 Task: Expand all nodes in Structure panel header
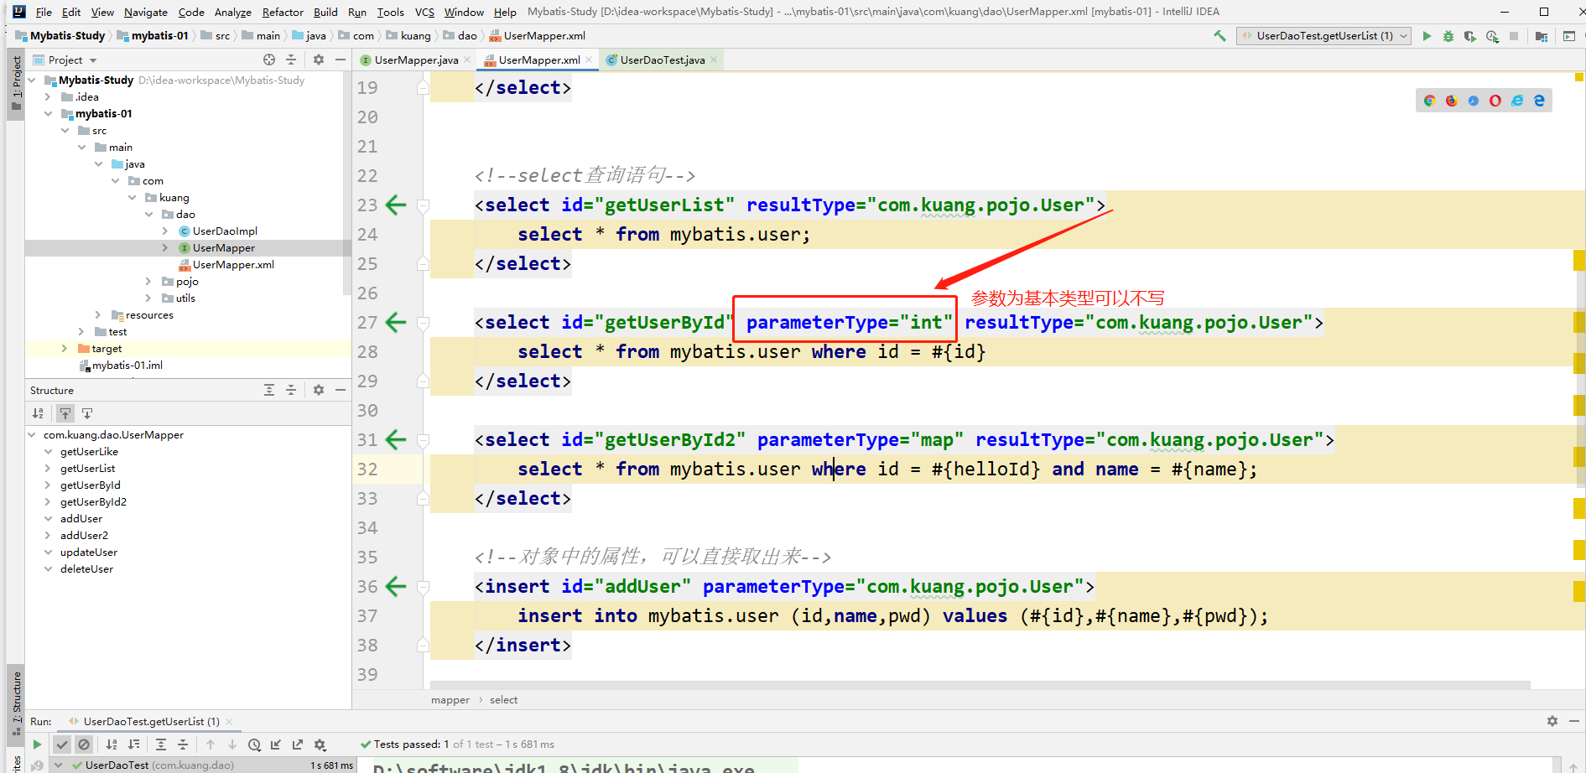tap(269, 390)
